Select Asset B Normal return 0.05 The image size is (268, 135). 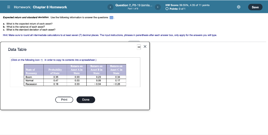coord(98,81)
